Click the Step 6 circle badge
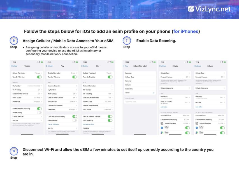 14,40
